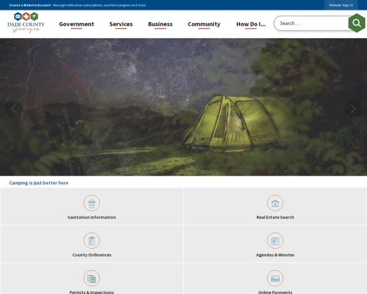Open the County Ordinances text link
This screenshot has width=367, height=294.
click(92, 255)
